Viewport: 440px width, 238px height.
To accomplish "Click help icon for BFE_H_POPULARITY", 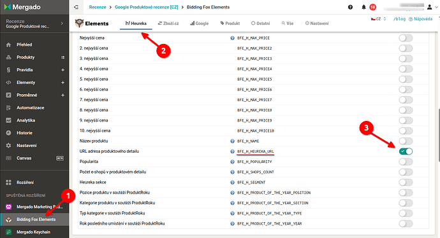I will 232,162.
